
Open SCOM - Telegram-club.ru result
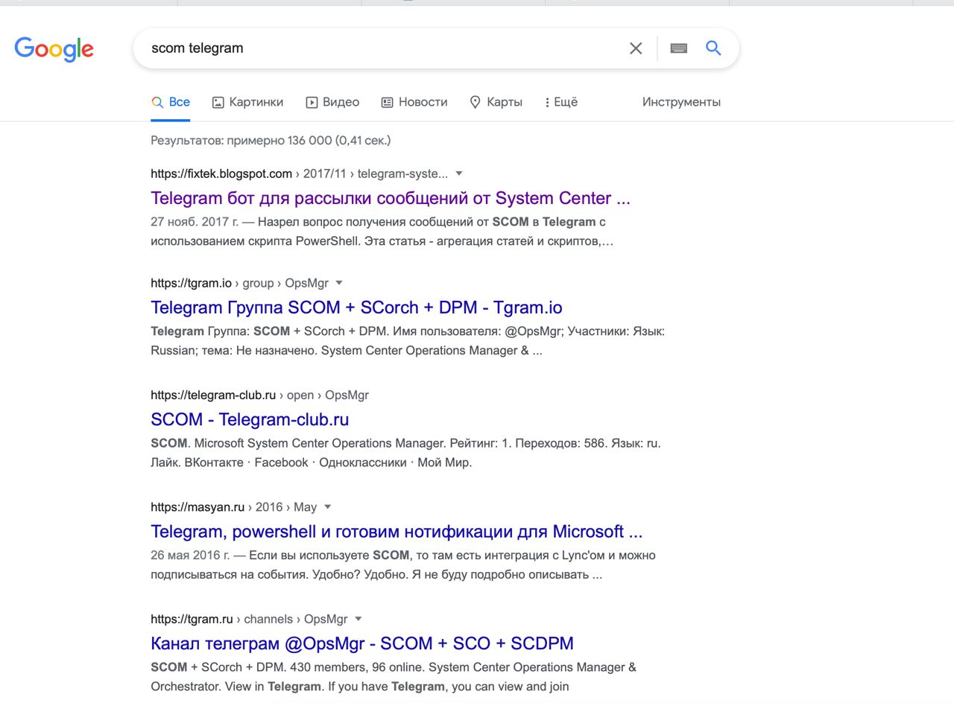tap(250, 419)
